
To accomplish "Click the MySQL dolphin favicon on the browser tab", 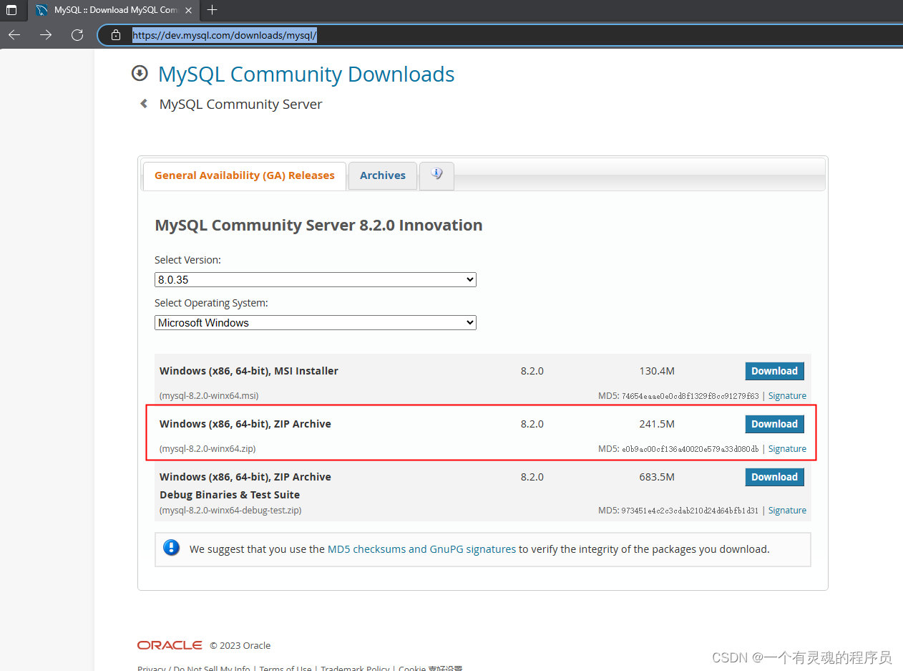I will coord(41,10).
